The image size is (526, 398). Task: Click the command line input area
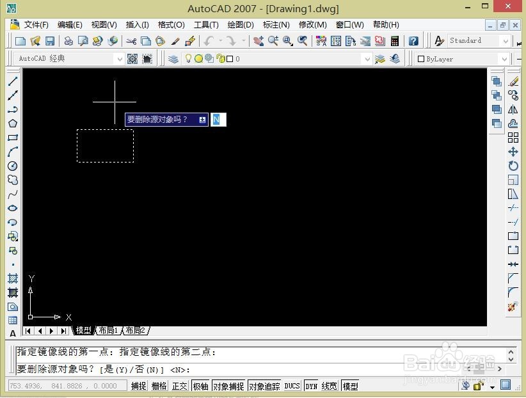pyautogui.click(x=262, y=369)
